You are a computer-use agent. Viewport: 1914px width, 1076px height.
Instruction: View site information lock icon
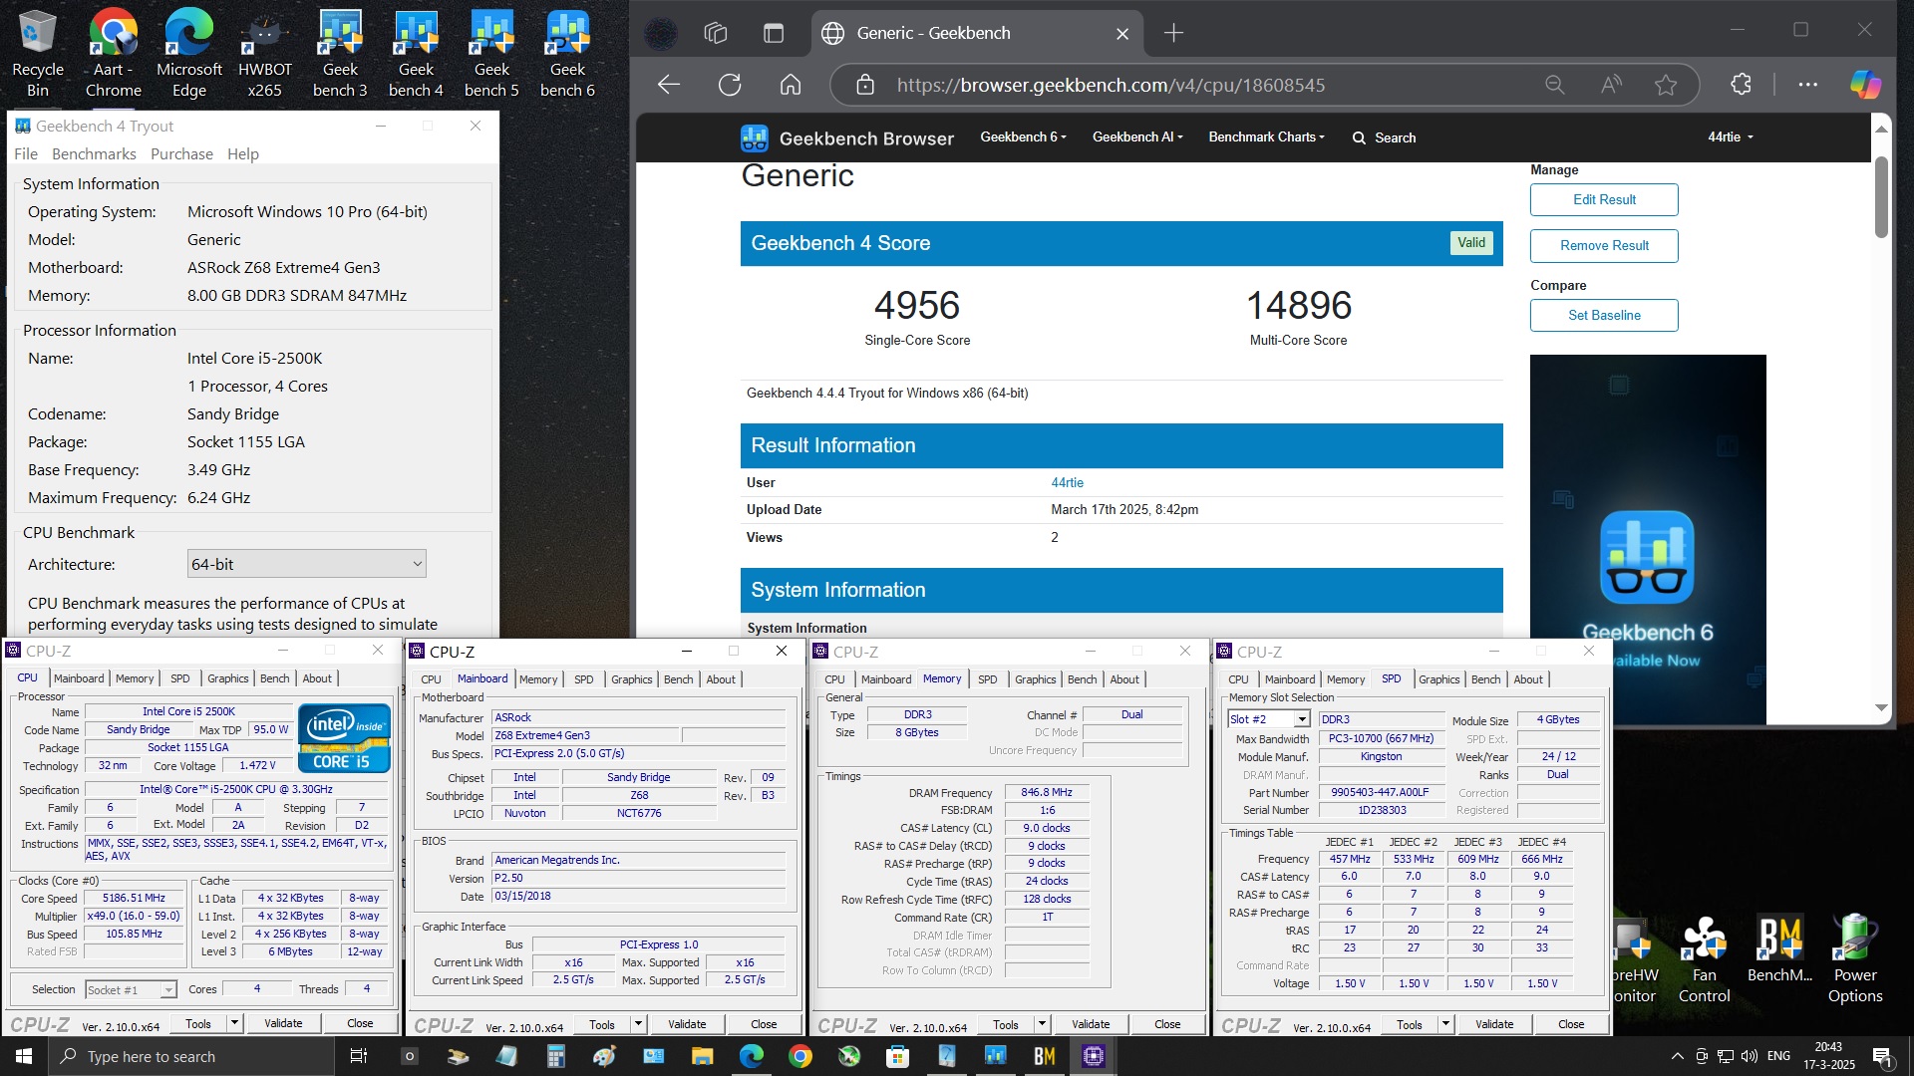point(865,85)
